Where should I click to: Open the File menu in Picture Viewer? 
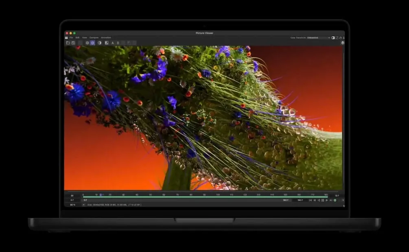coord(71,37)
